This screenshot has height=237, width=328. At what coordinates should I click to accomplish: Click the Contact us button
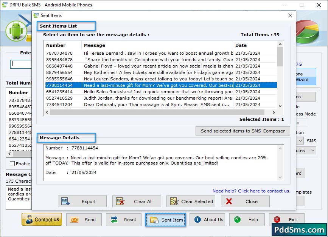42,220
